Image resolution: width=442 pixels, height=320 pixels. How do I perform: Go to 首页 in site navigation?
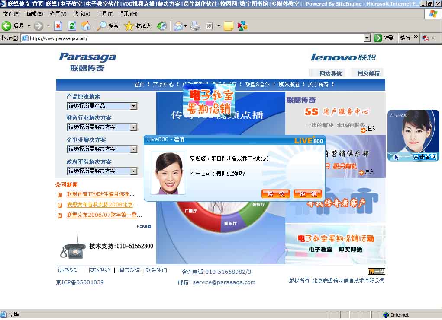click(x=139, y=84)
